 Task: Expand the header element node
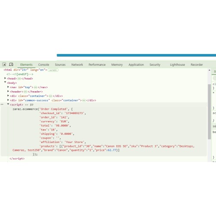click(8, 91)
